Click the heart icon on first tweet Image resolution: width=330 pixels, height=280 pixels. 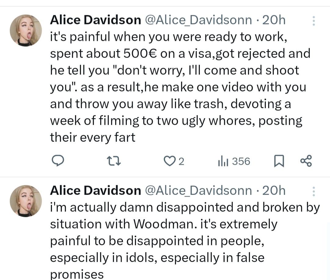168,161
